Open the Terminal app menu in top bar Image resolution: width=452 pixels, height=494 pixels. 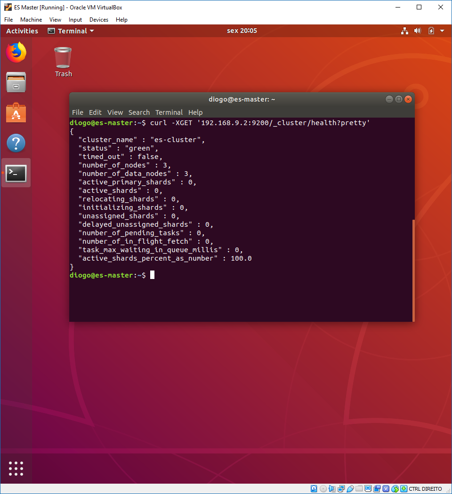(x=71, y=31)
